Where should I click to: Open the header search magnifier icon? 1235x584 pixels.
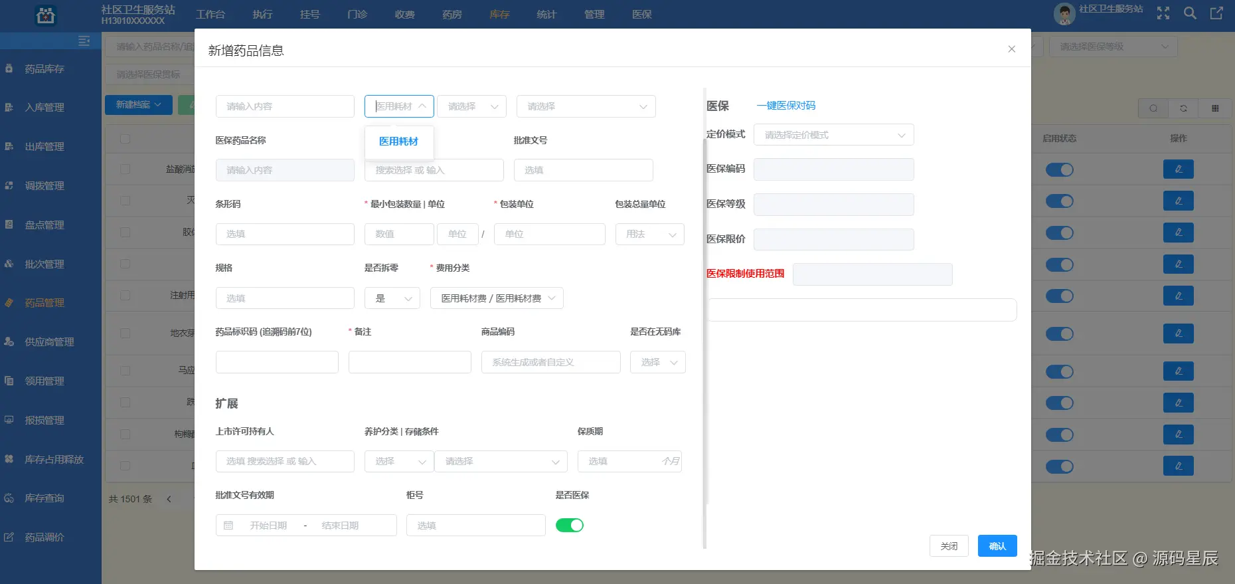1190,13
